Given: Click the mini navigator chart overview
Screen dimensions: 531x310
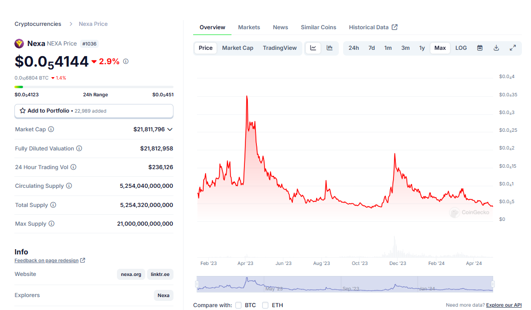Looking at the screenshot, I should coord(345,284).
